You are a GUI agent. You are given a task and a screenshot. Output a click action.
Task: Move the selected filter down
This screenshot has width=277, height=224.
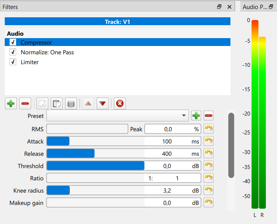[103, 104]
